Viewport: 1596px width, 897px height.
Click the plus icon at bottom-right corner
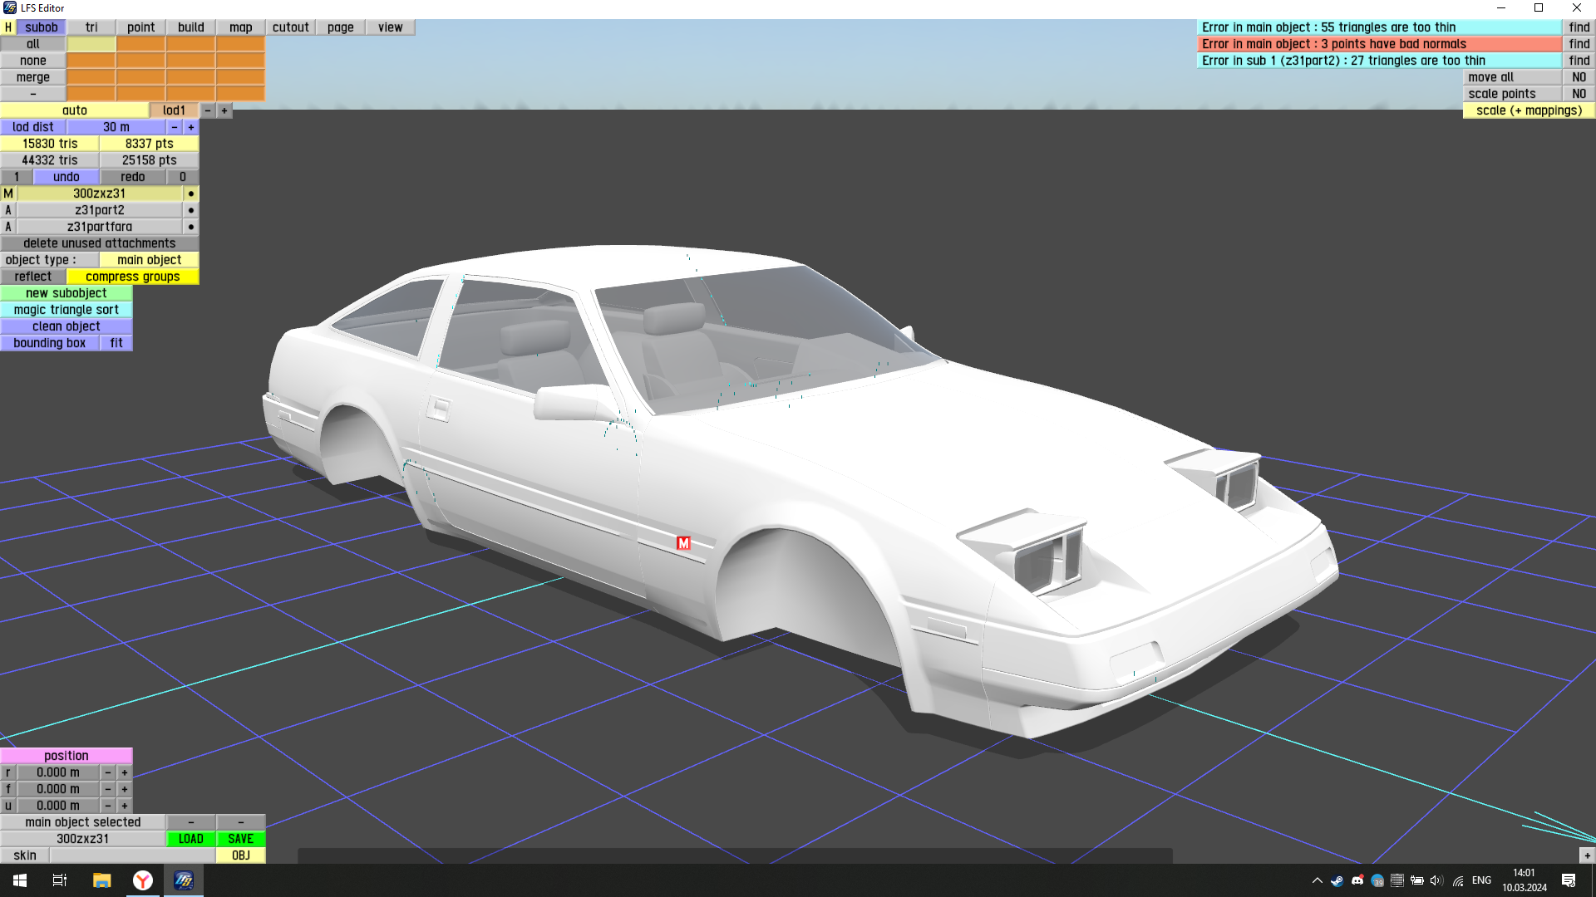click(1587, 855)
